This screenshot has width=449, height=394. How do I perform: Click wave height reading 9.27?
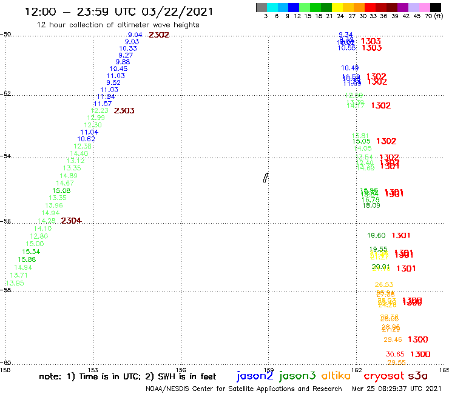coord(126,55)
